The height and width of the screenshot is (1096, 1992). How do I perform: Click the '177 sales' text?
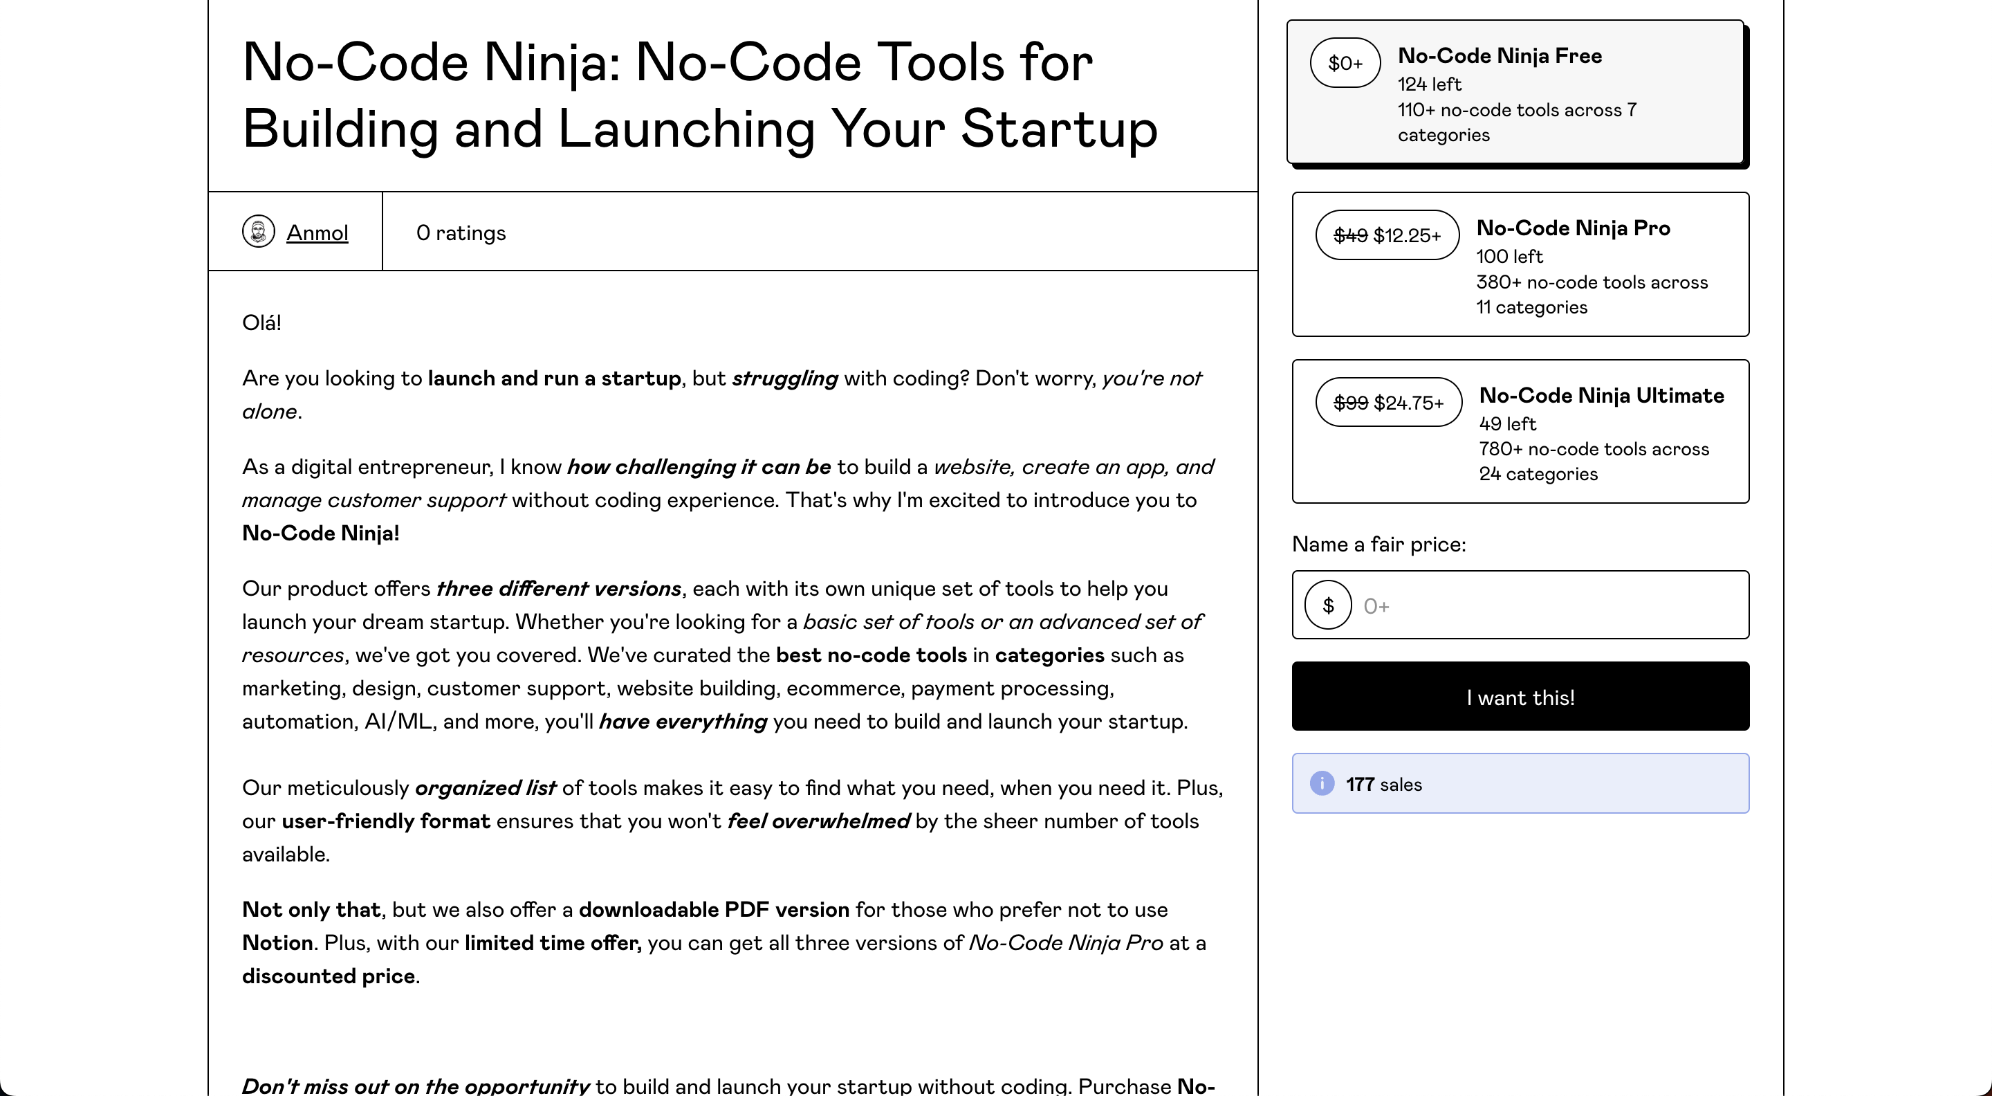point(1383,785)
